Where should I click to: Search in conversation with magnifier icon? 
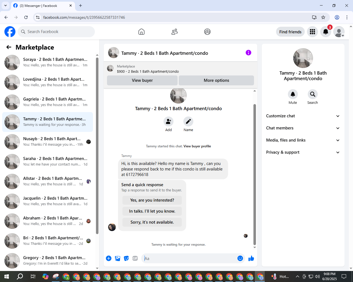pyautogui.click(x=313, y=94)
